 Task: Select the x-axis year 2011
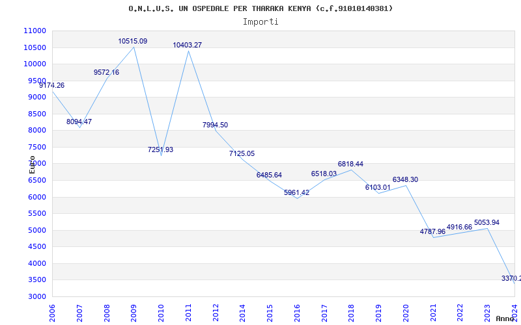[x=188, y=313]
